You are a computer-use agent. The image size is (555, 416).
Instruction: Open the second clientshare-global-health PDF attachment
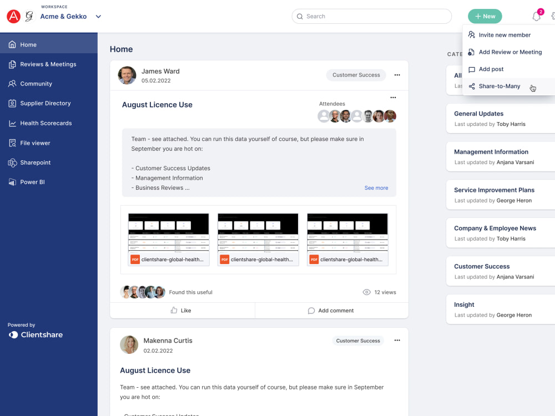[x=258, y=239]
